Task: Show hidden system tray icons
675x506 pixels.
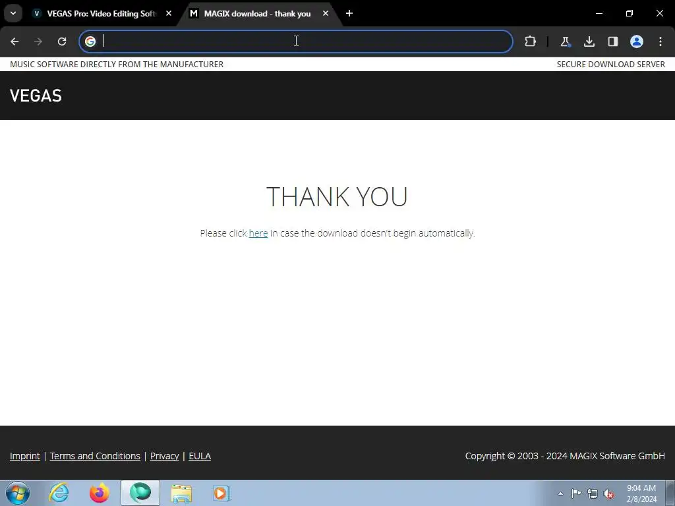Action: click(560, 493)
